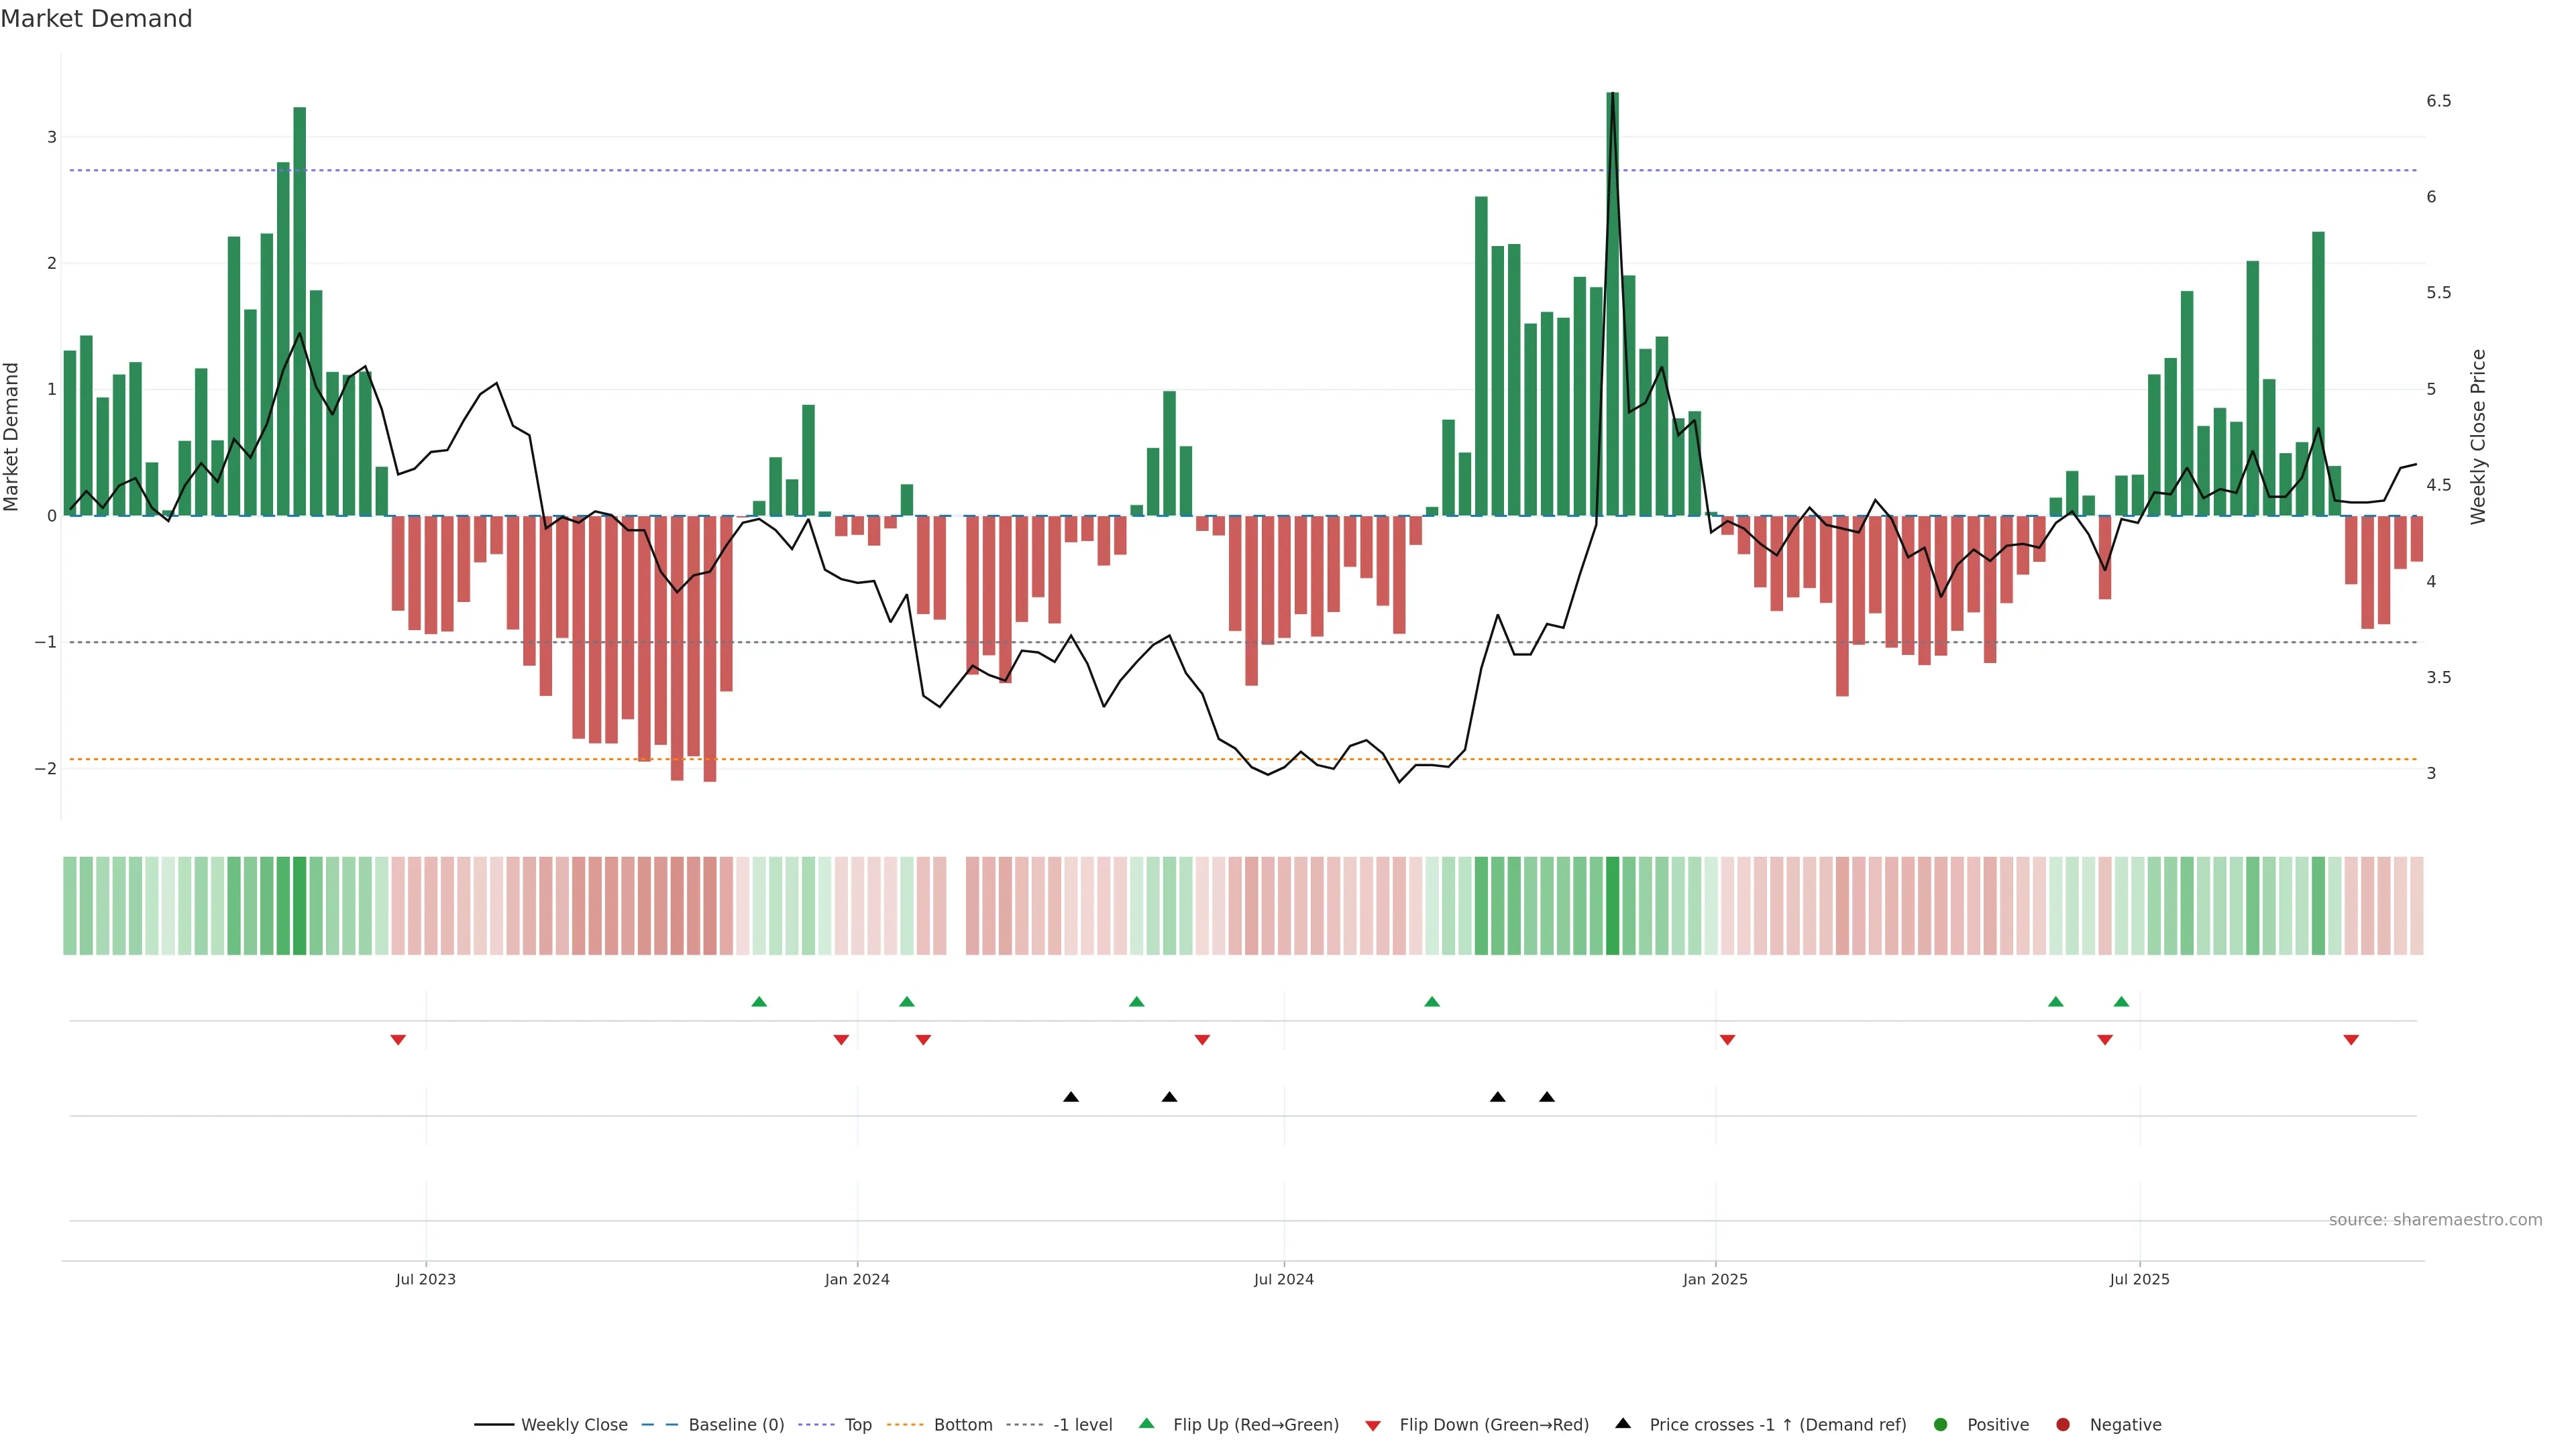Click the Jan 2024 x-axis label

(x=857, y=1279)
